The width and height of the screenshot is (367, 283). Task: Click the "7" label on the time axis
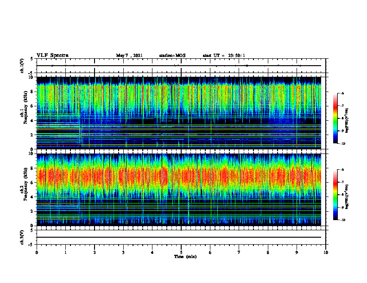[x=239, y=252]
